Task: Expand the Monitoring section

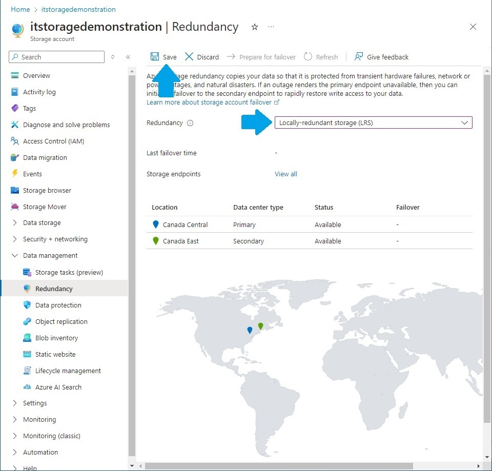Action: pyautogui.click(x=15, y=419)
